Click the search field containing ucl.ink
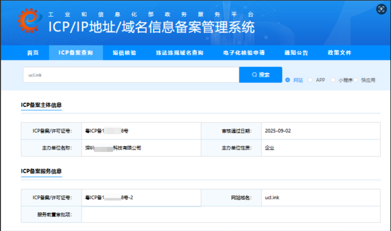The height and width of the screenshot is (231, 391). pos(131,75)
